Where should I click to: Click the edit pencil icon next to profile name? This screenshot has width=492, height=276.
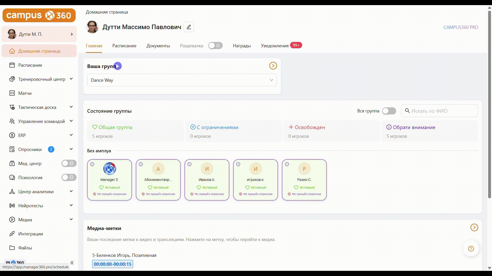pyautogui.click(x=189, y=27)
